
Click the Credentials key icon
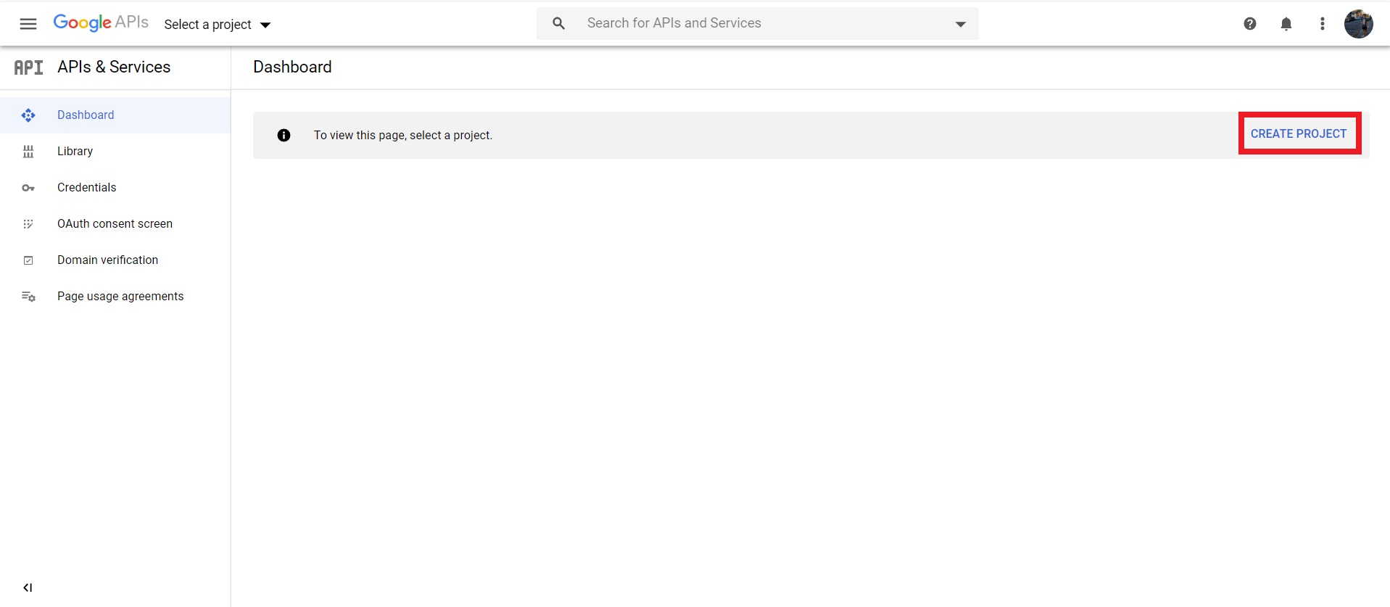[x=28, y=188]
